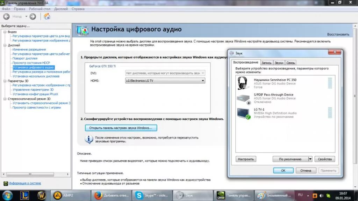Select Управление параметрами 3D task
The image size is (358, 201).
point(33,90)
